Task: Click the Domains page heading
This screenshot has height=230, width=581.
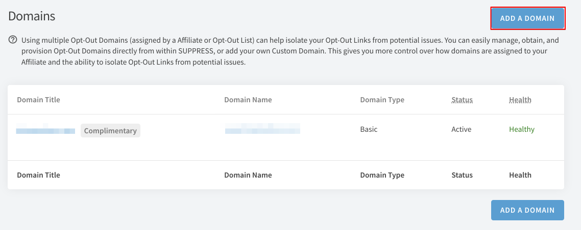Action: pos(32,16)
